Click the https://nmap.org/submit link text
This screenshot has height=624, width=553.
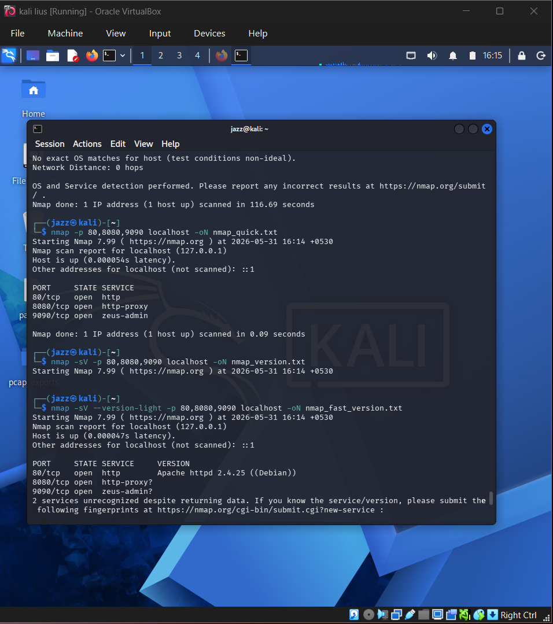[x=432, y=186]
